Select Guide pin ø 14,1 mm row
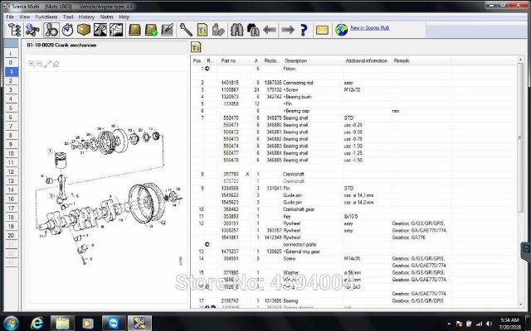531x331 pixels. tap(353, 195)
